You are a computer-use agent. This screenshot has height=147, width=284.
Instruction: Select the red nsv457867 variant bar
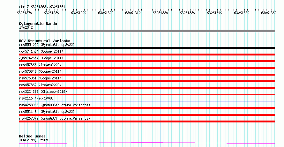tap(147, 88)
